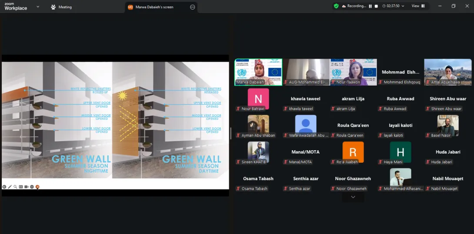The width and height of the screenshot is (474, 234).
Task: Expand the 02:37:50 meeting timer dropdown
Action: [393, 6]
